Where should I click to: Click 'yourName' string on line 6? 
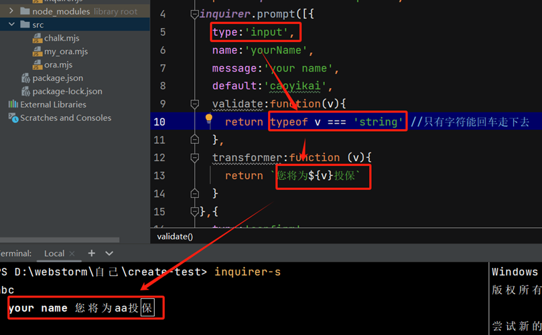coord(276,50)
